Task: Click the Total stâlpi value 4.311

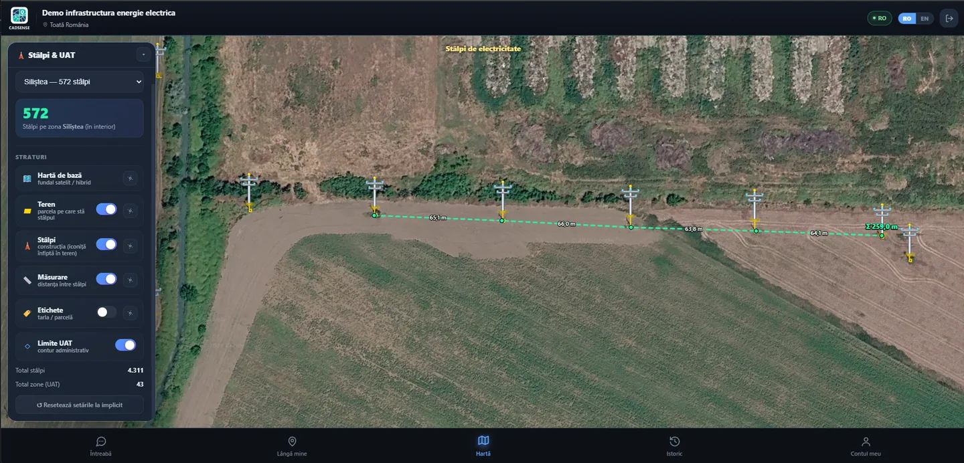Action: [x=135, y=370]
